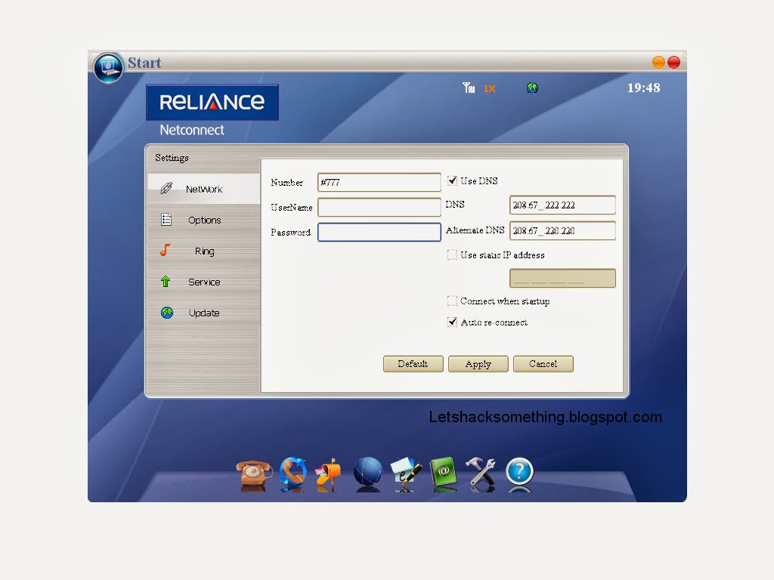Screen dimensions: 774x580
Task: Open the blue question mark help icon
Action: click(x=519, y=474)
